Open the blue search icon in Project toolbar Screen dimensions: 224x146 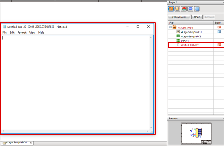pos(190,9)
